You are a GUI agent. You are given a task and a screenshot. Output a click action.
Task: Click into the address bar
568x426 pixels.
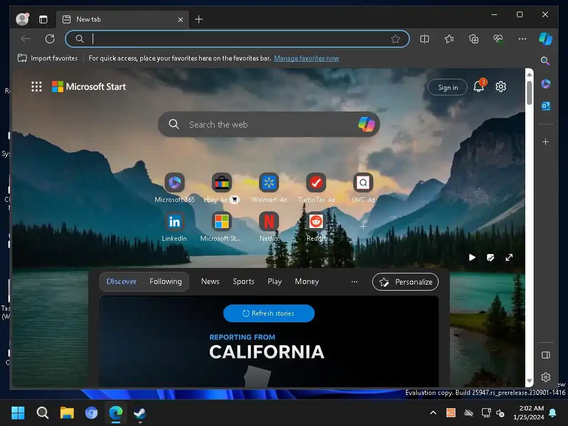(237, 39)
